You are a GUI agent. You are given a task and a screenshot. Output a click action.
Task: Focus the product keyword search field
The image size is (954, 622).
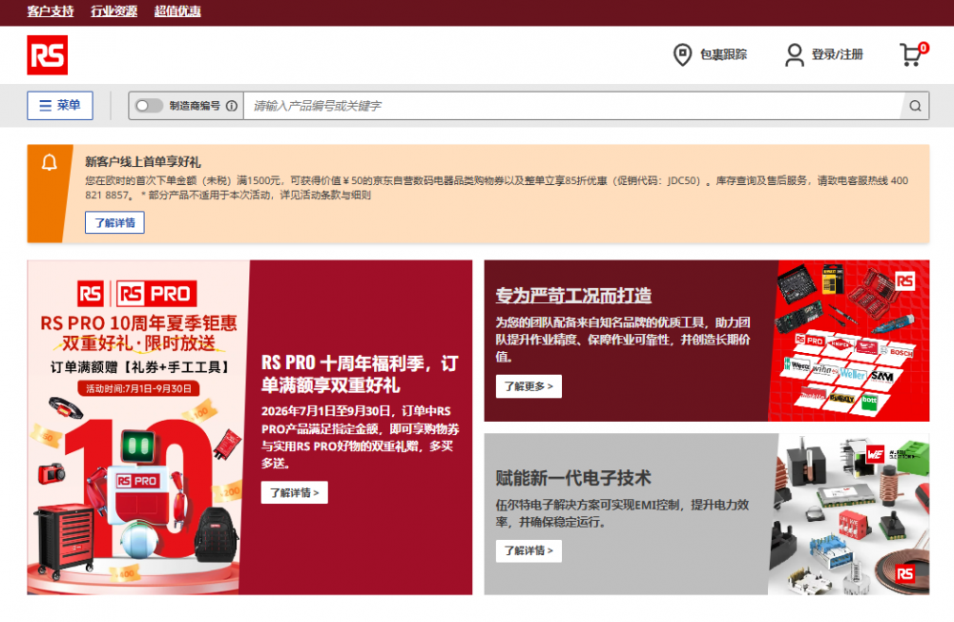pyautogui.click(x=571, y=106)
